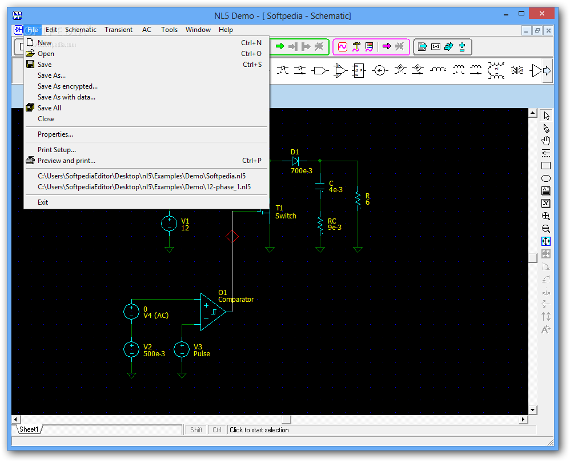The height and width of the screenshot is (462, 570).
Task: Select the current source circle component
Action: pos(380,70)
